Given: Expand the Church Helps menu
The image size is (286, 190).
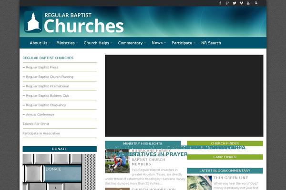Looking at the screenshot, I should [x=98, y=43].
